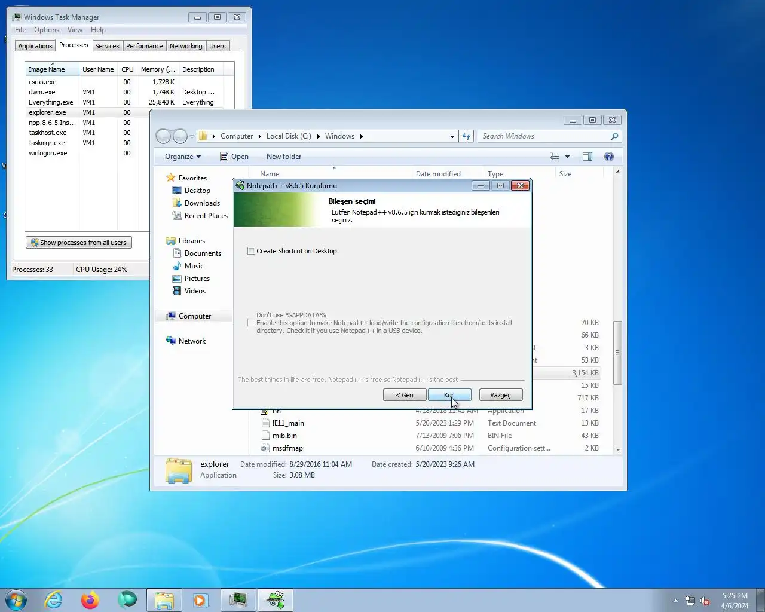Sort processes by Image Name column
Screen dimensions: 765x612
pos(52,69)
